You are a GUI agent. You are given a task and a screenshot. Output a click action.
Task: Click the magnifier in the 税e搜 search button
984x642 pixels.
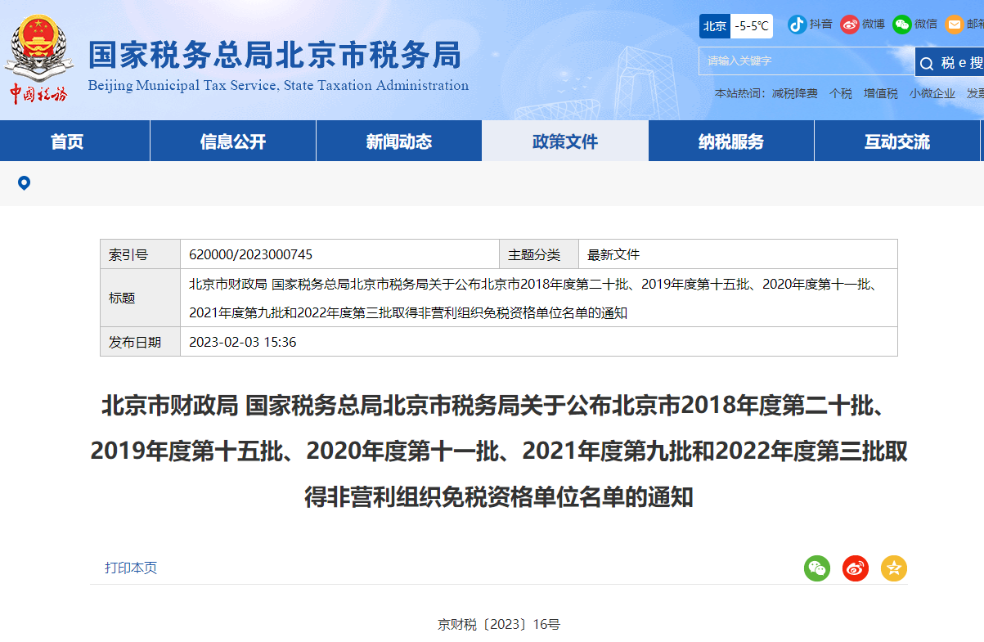click(927, 62)
